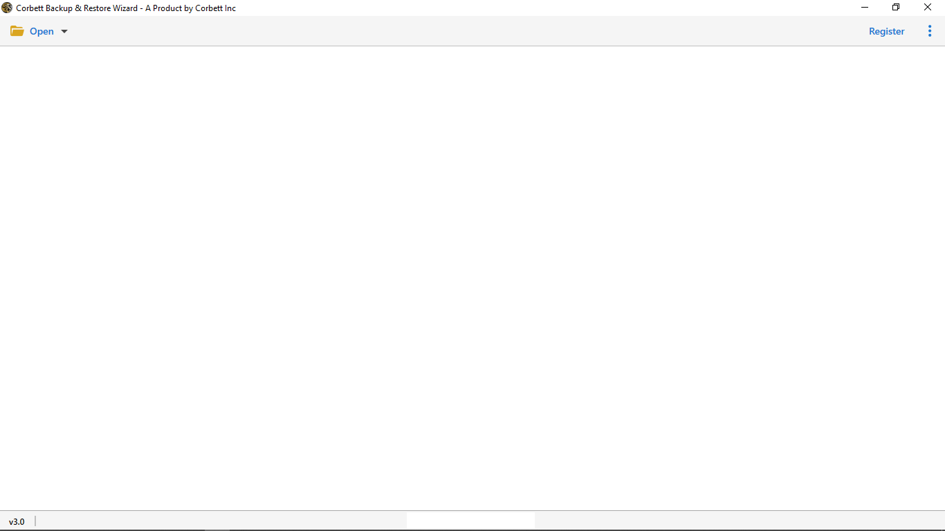
Task: Click the Register link
Action: coord(887,31)
